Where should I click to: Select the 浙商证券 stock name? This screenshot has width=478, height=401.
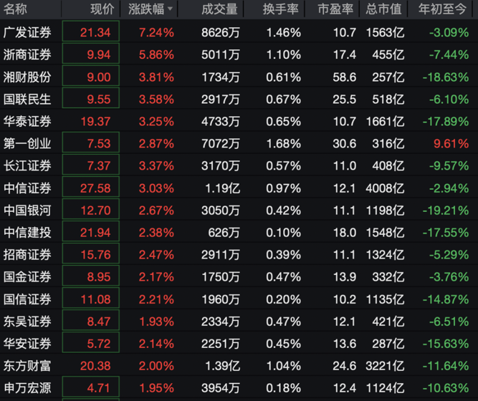tap(28, 55)
